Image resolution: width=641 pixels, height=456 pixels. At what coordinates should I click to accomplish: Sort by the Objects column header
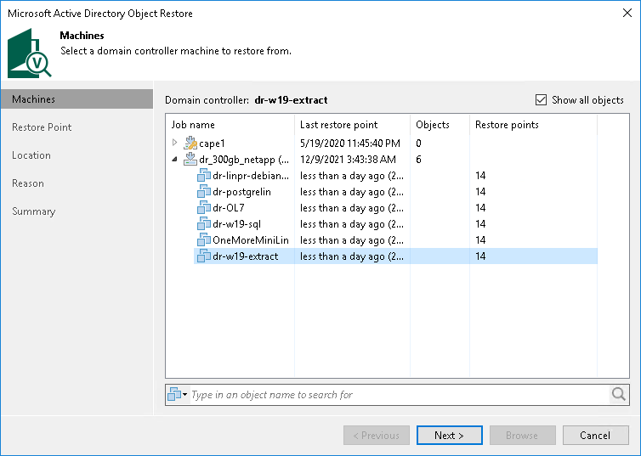(x=440, y=125)
